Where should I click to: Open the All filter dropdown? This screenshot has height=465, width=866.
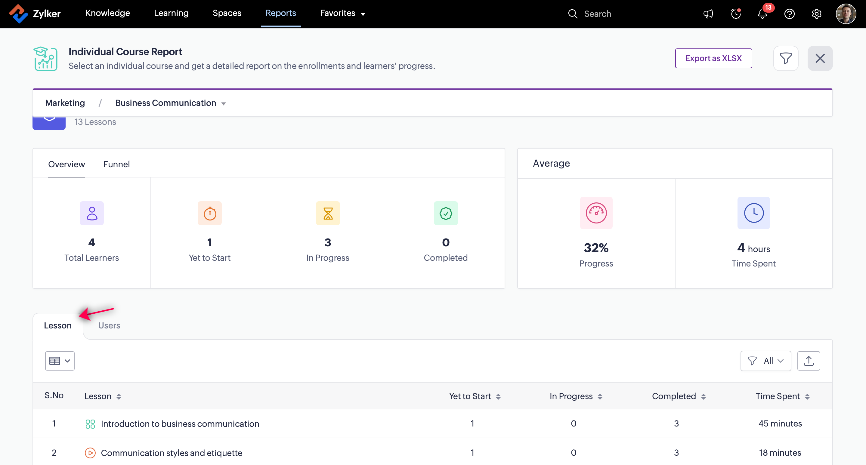[765, 361]
